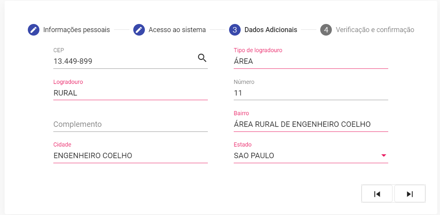Open the Informações pessoais step
The width and height of the screenshot is (440, 215).
pyautogui.click(x=76, y=30)
